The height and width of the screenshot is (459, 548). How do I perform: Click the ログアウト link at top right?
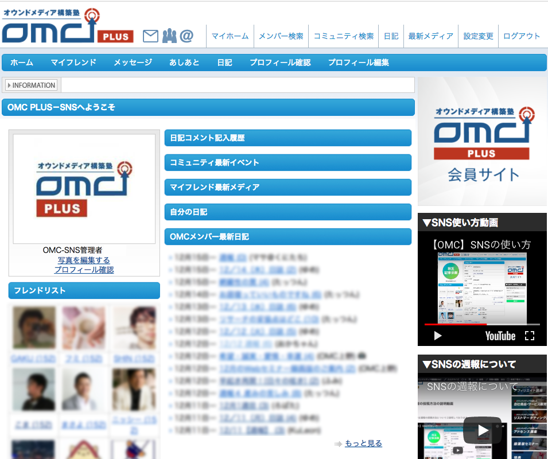coord(522,36)
